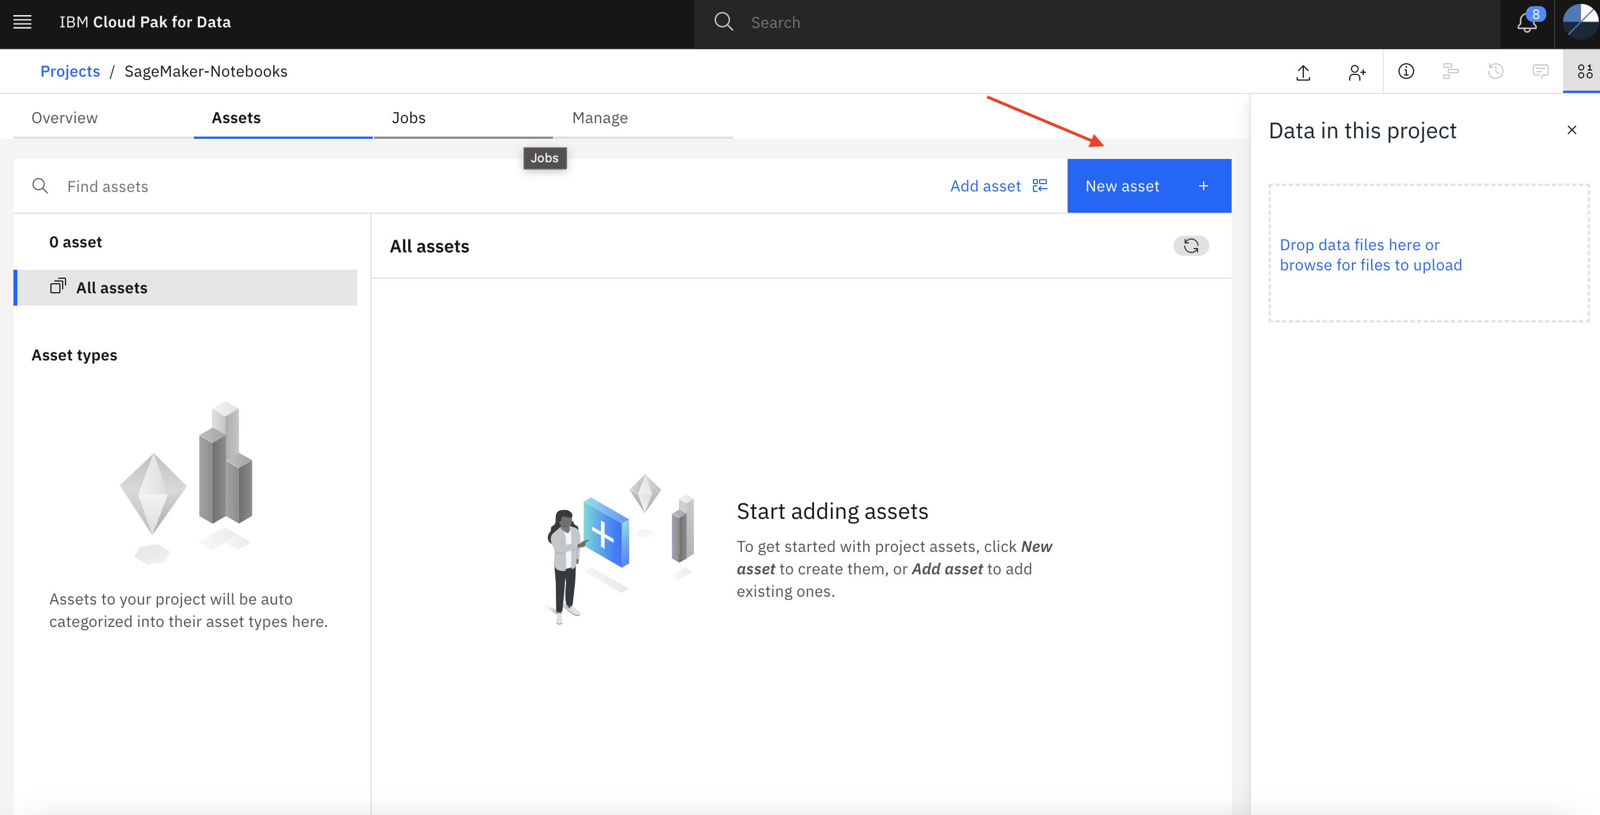Add collaborators with the person-plus icon
Viewport: 1600px width, 815px height.
tap(1357, 72)
